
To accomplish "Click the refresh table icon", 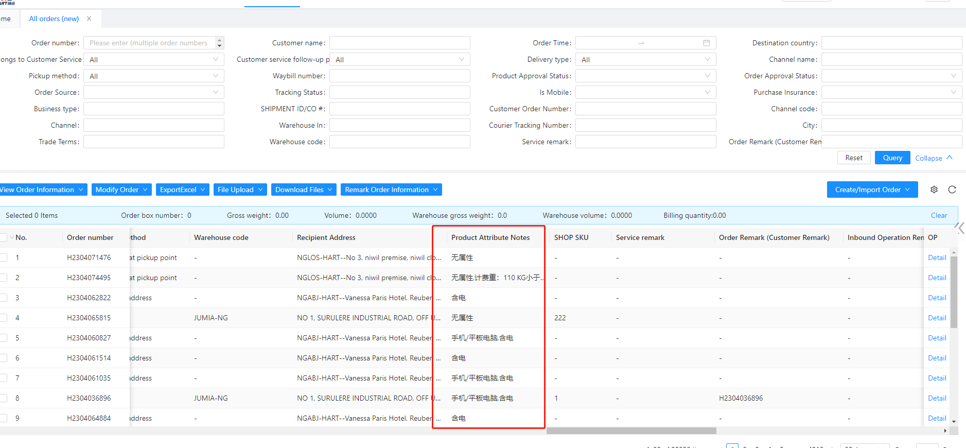I will (952, 189).
